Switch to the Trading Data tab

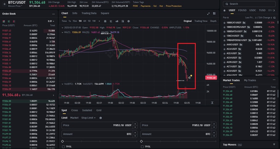pos(89,13)
